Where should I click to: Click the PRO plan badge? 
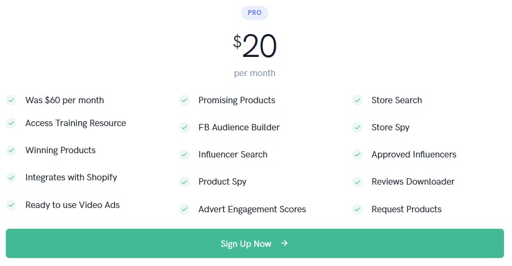pyautogui.click(x=254, y=13)
